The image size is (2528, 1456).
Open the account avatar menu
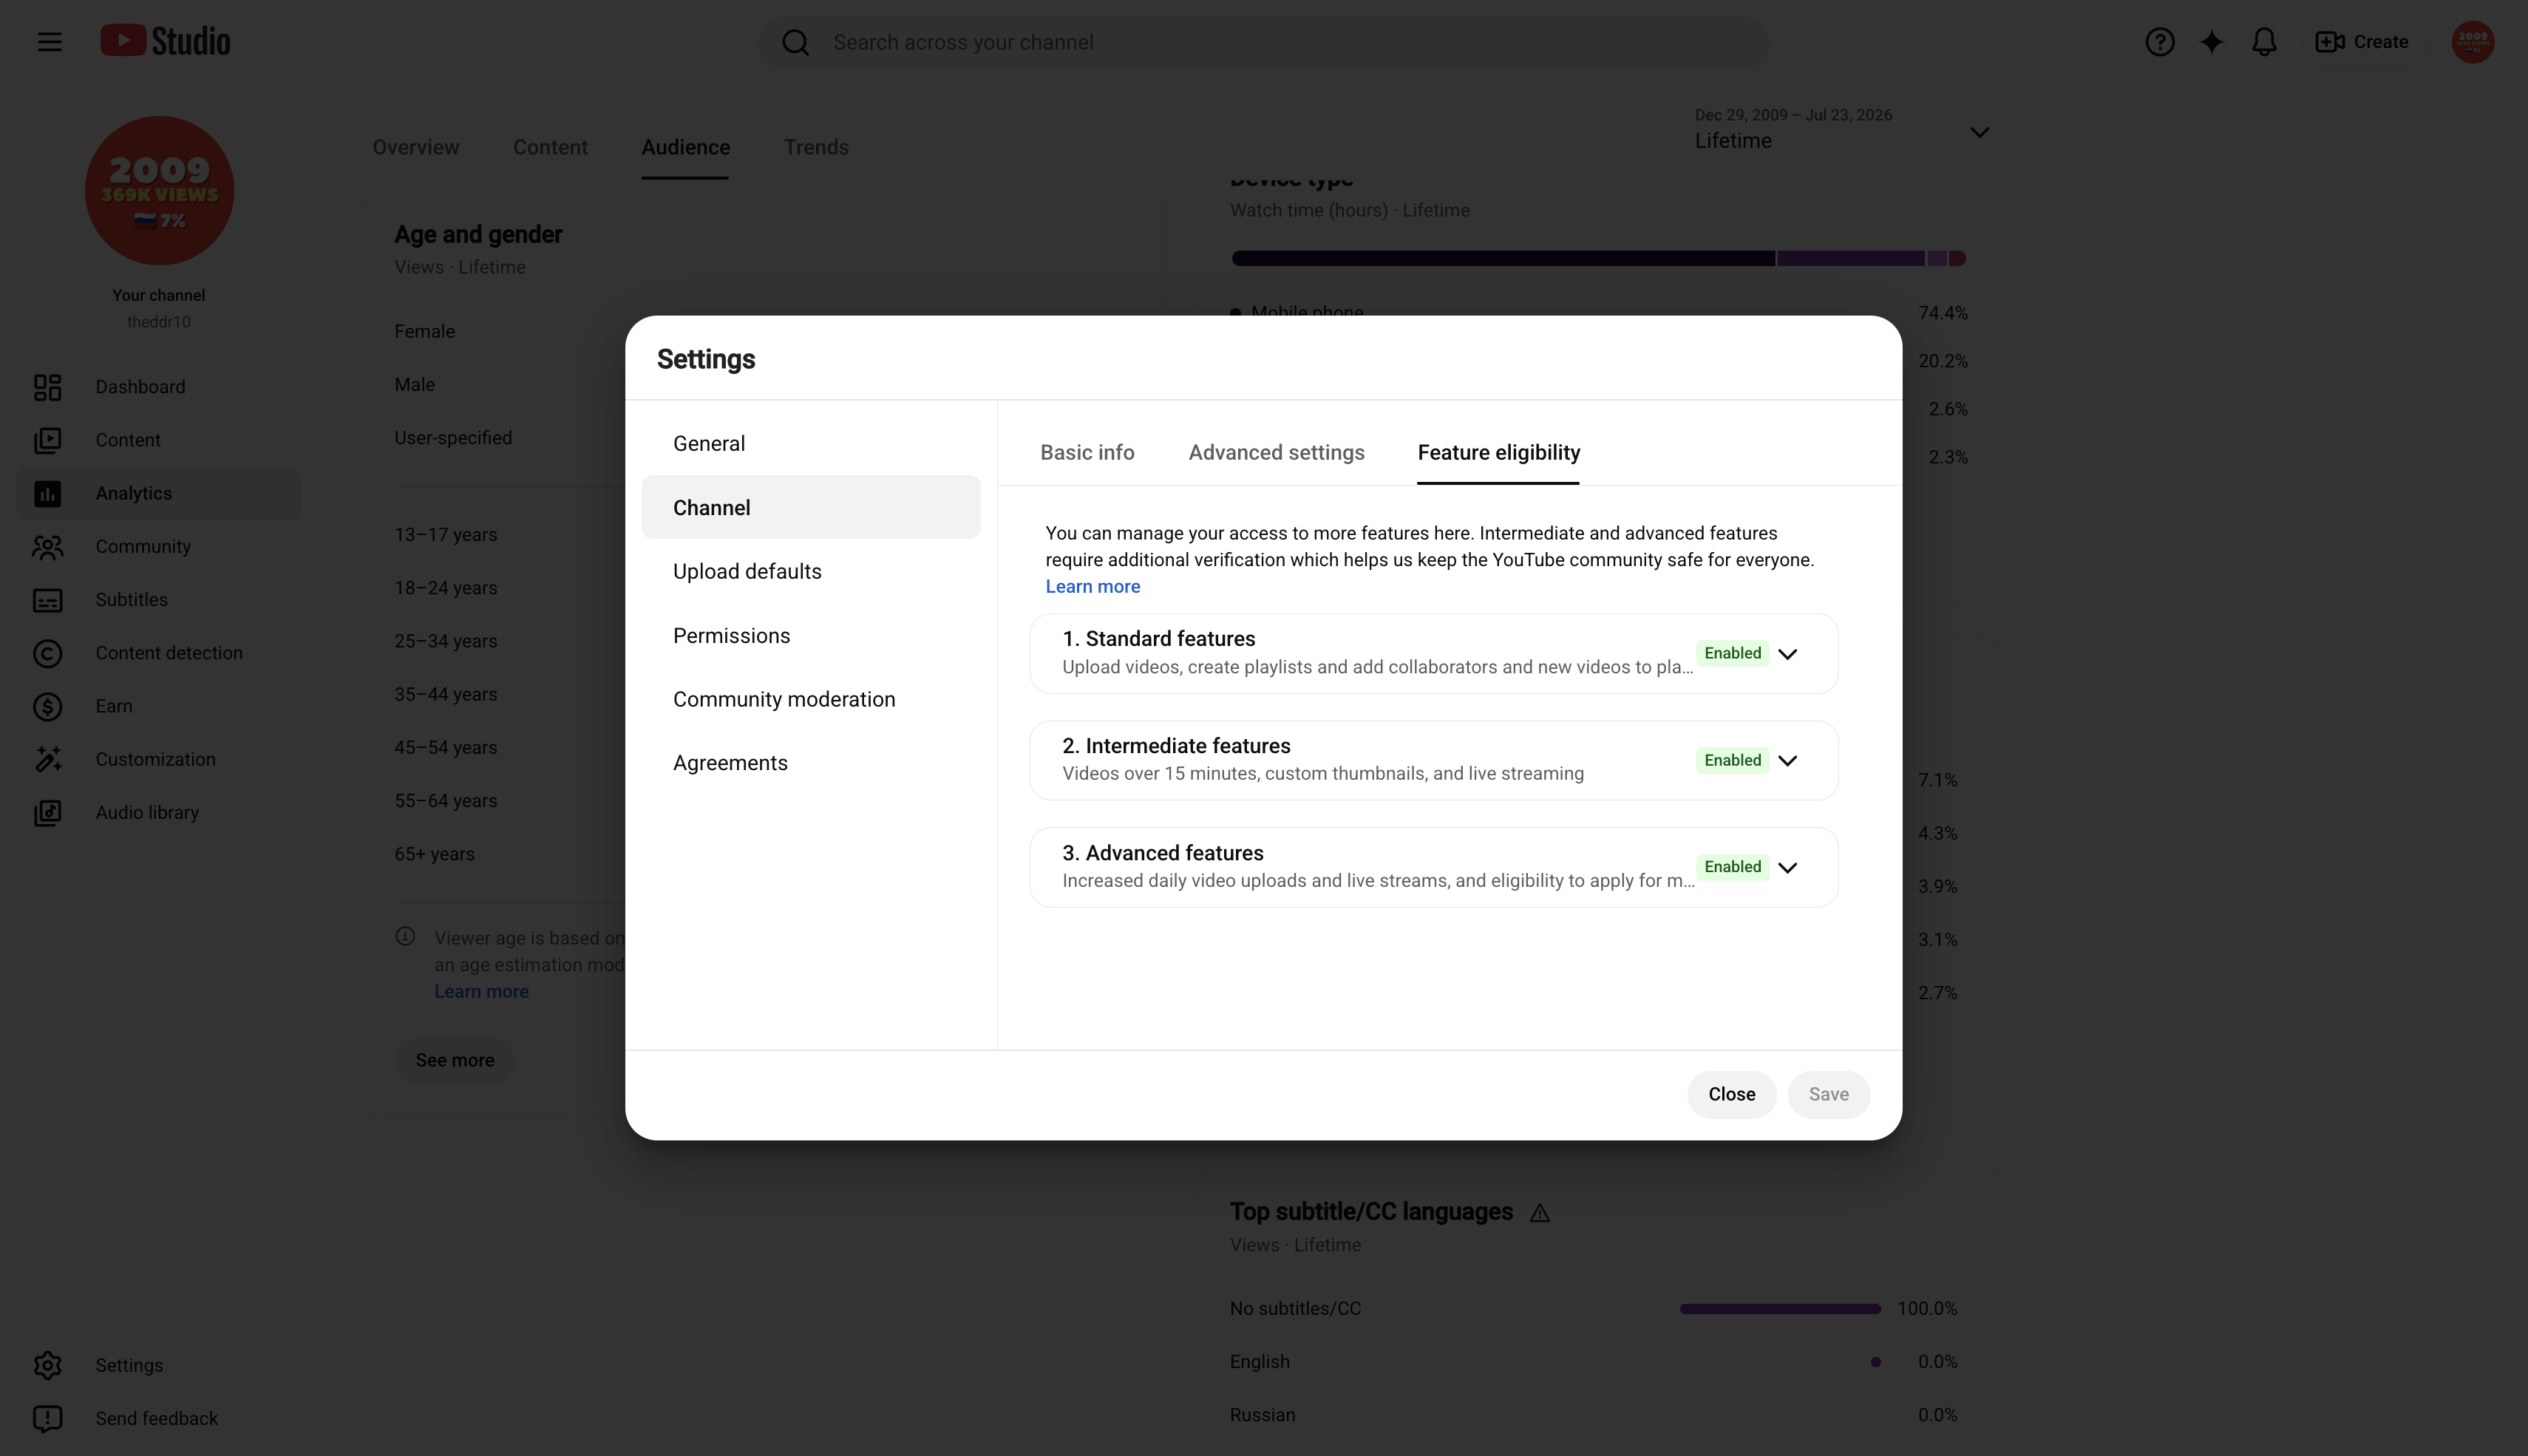[x=2473, y=42]
